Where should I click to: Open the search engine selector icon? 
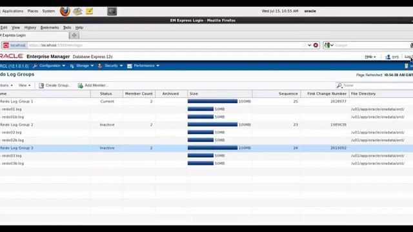coord(328,45)
